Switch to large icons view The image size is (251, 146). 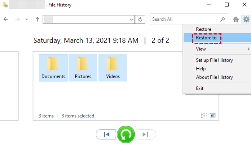tap(213, 115)
